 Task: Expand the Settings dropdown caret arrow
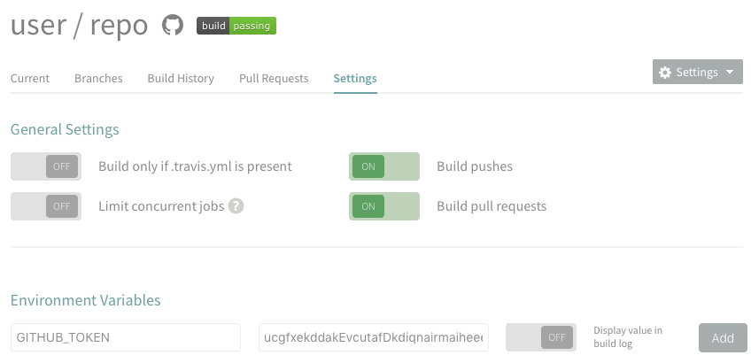click(x=730, y=72)
